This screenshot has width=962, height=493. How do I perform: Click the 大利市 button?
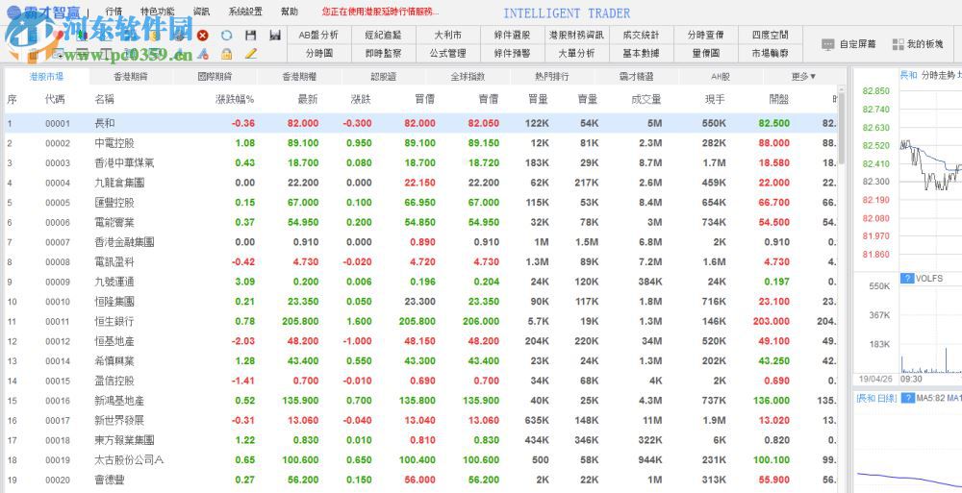coord(447,35)
